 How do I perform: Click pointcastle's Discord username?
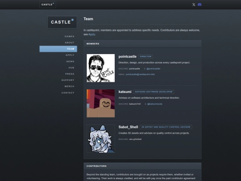coord(134,69)
